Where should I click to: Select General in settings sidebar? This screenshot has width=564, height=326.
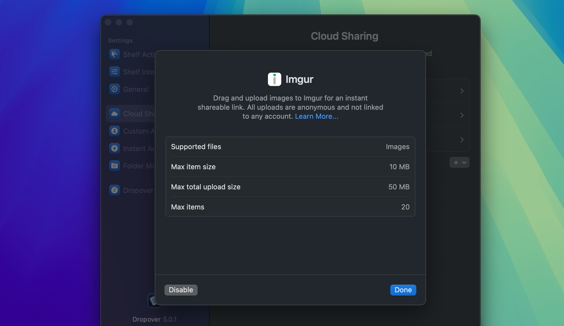(x=136, y=89)
